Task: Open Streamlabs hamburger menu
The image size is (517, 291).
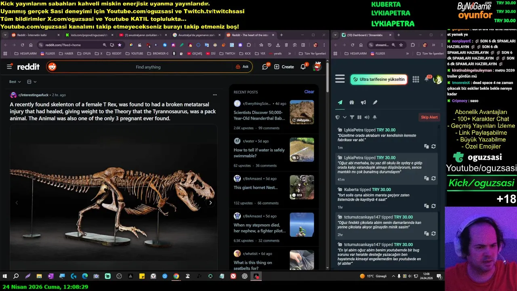Action: pyautogui.click(x=340, y=79)
